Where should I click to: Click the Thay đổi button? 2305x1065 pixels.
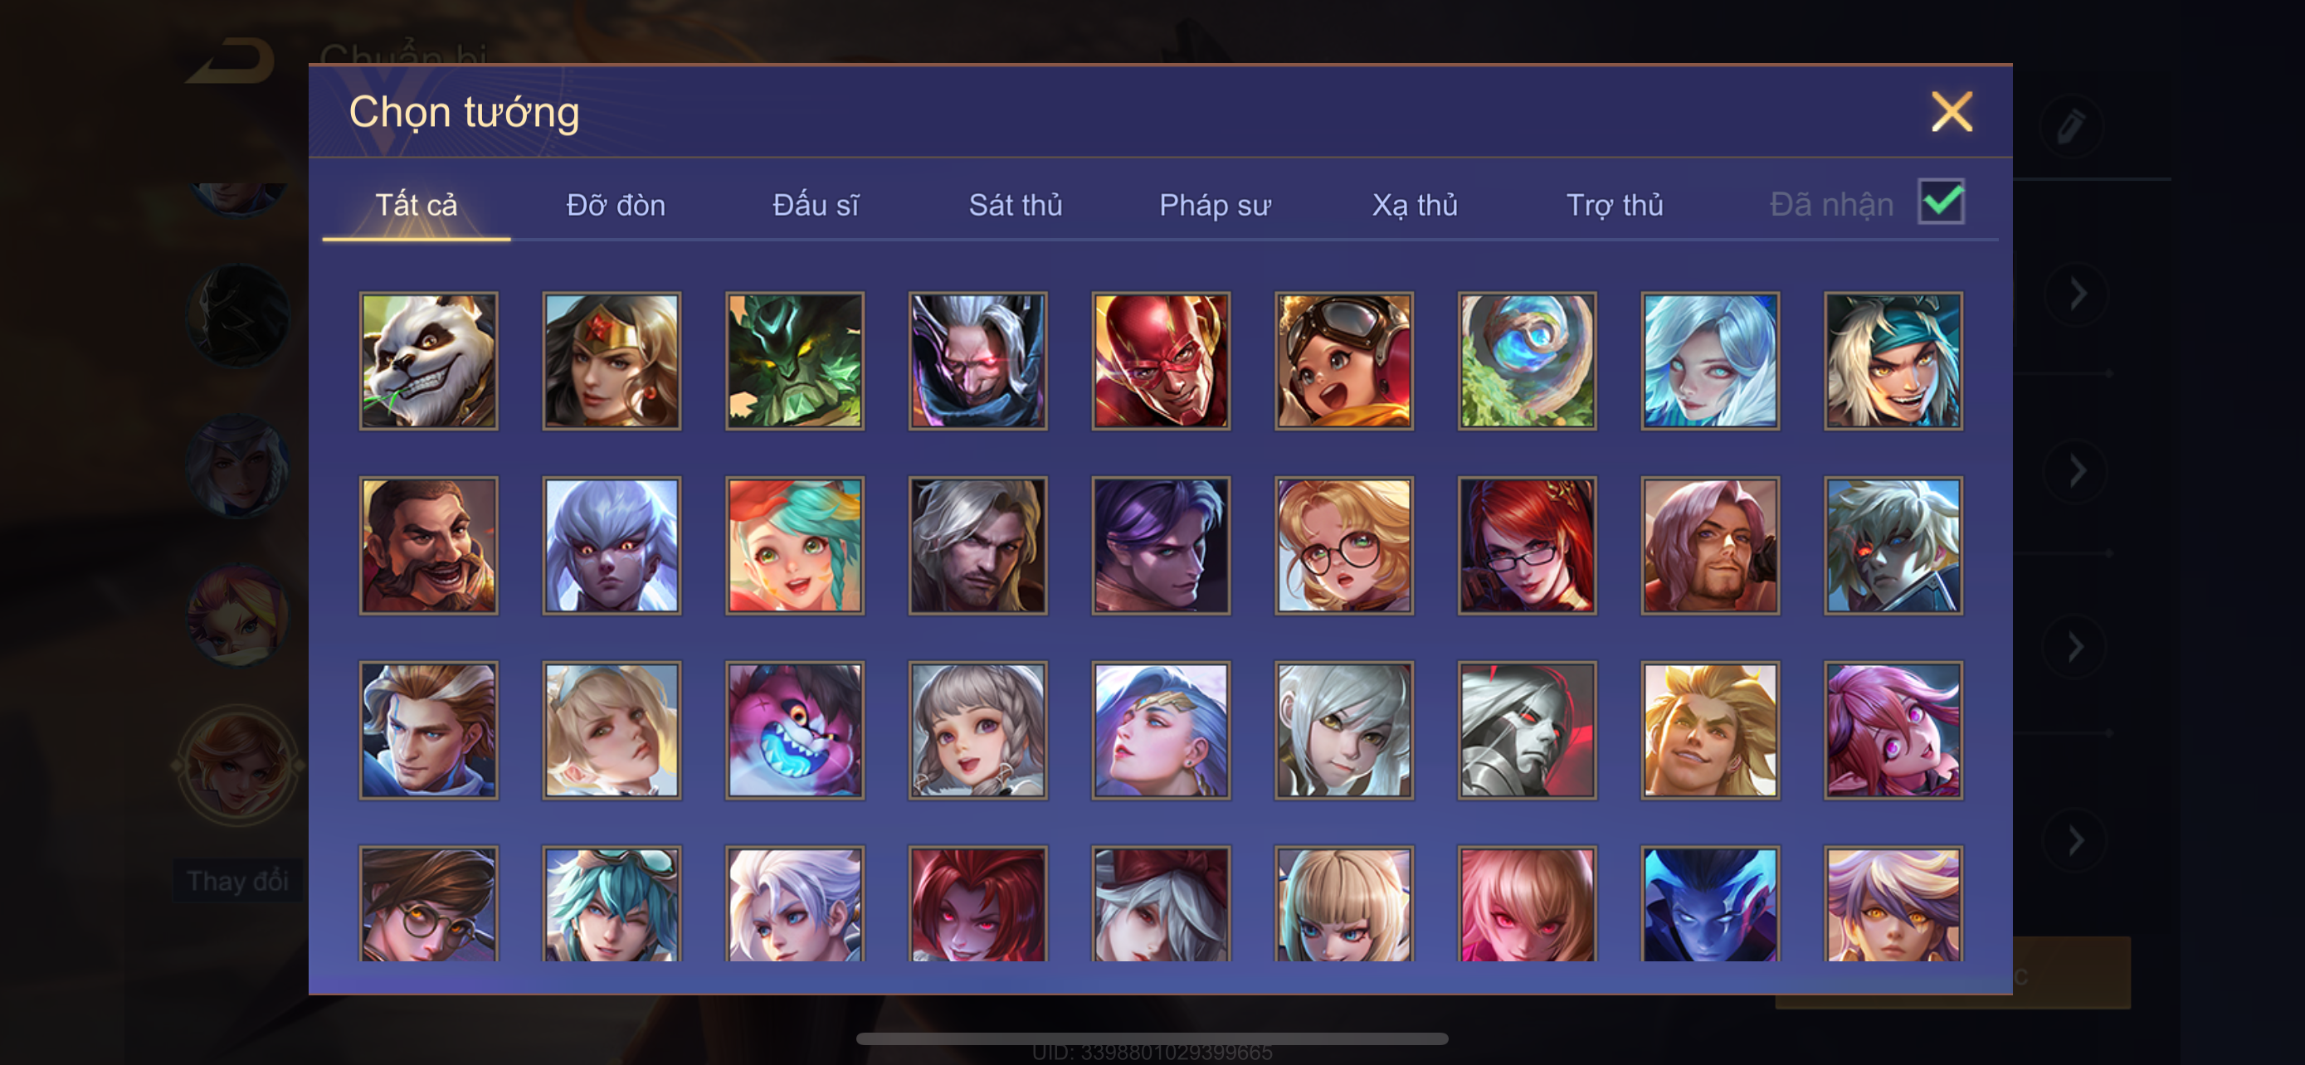tap(237, 881)
